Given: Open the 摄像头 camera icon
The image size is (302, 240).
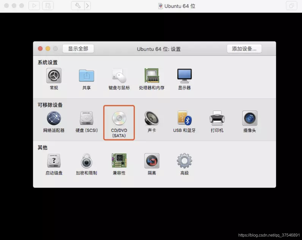Looking at the screenshot, I should 250,118.
